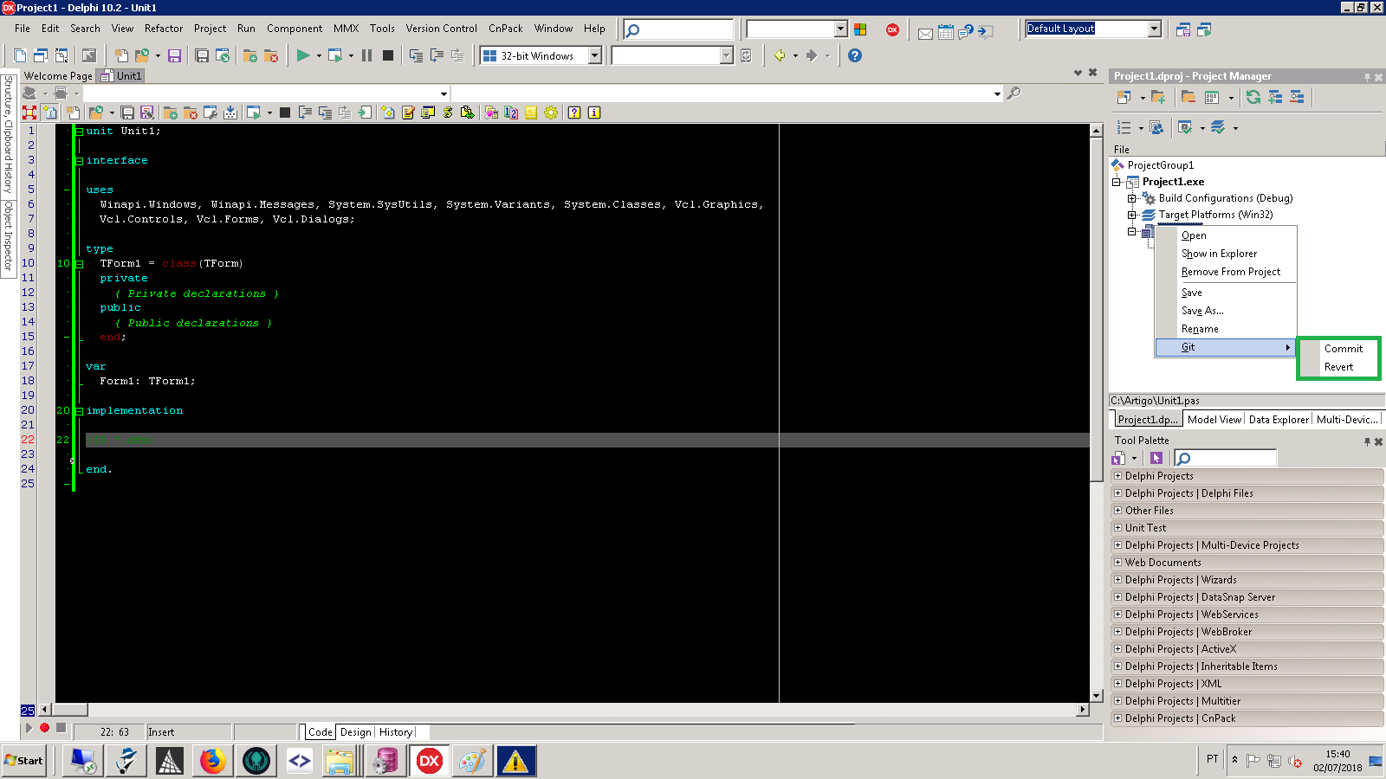Open Help using the question mark toolbar icon
The image size is (1386, 779).
pos(853,55)
